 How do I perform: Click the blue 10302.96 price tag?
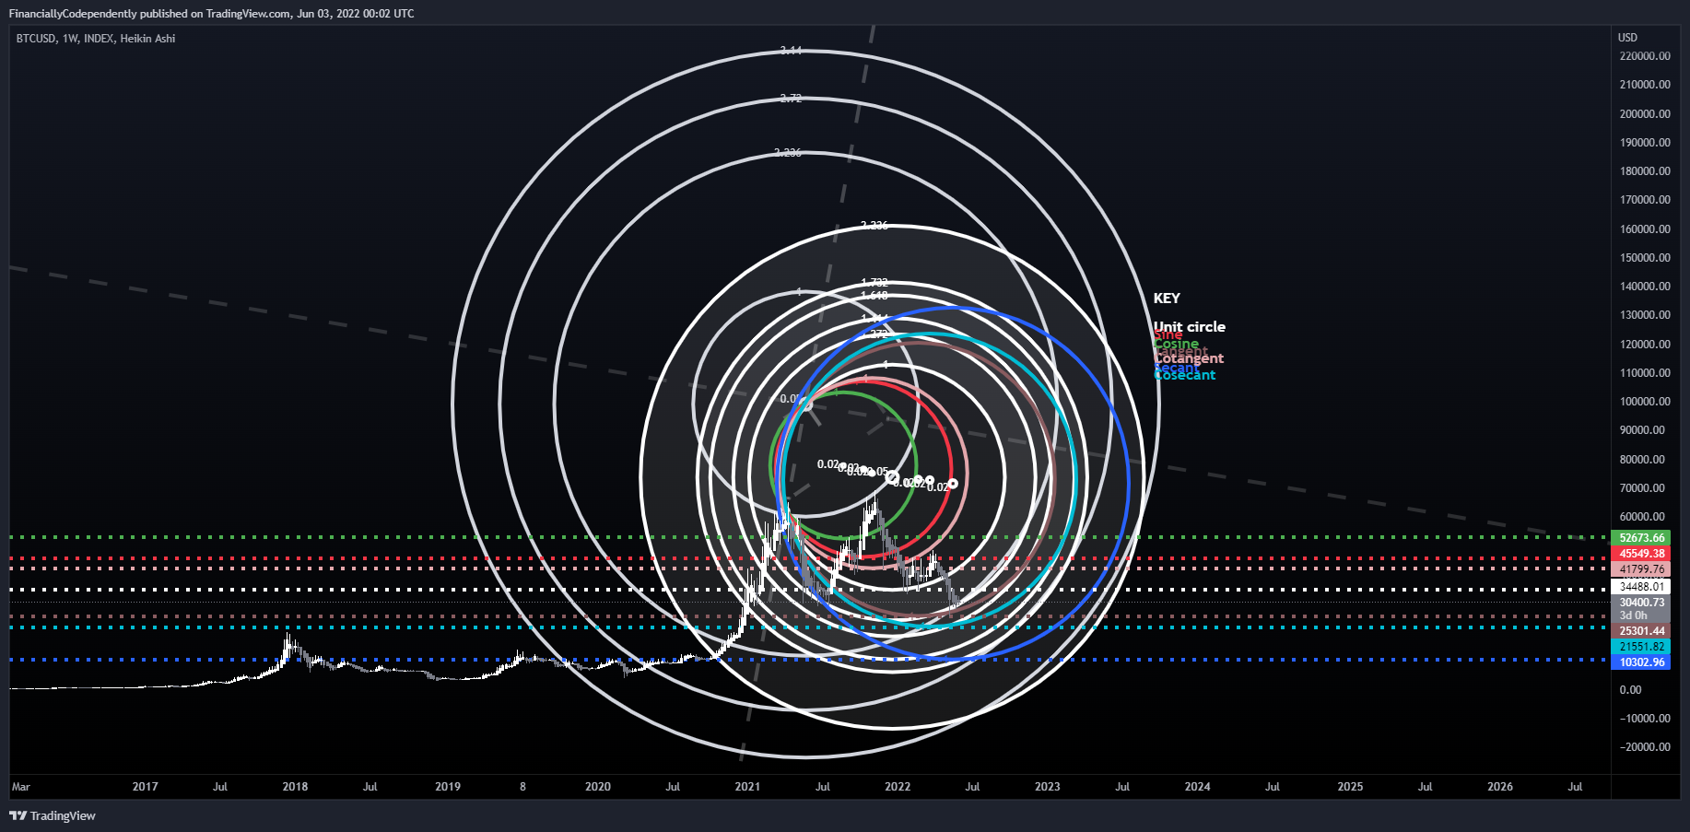[1640, 662]
